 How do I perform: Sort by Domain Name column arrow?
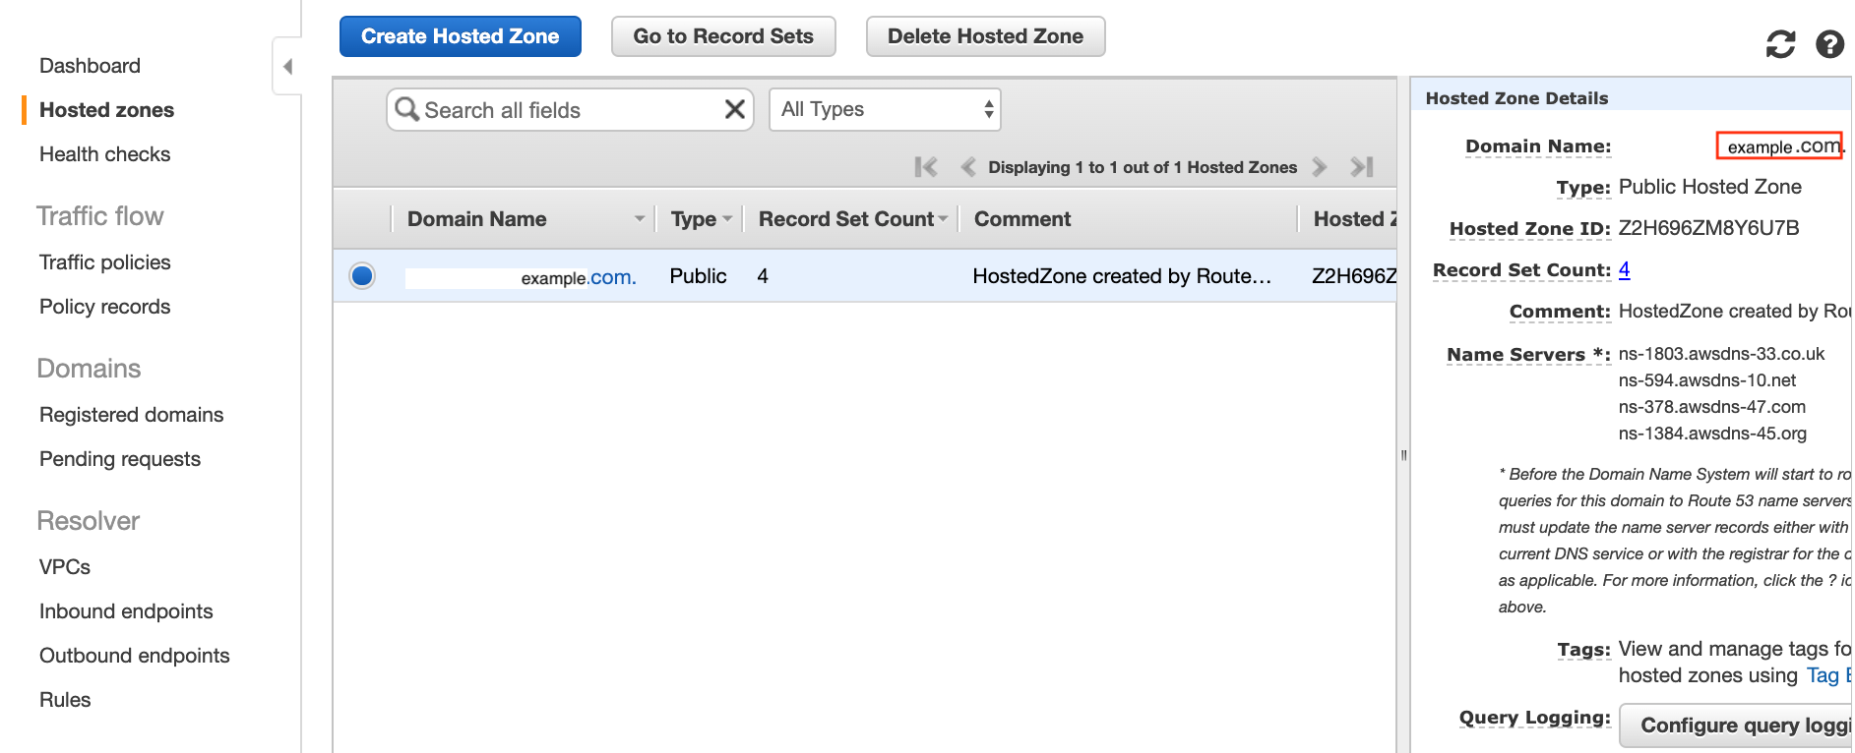pyautogui.click(x=640, y=219)
